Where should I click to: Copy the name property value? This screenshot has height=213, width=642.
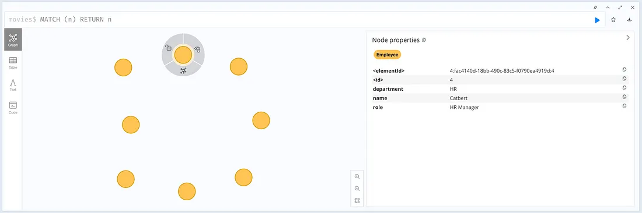point(624,97)
